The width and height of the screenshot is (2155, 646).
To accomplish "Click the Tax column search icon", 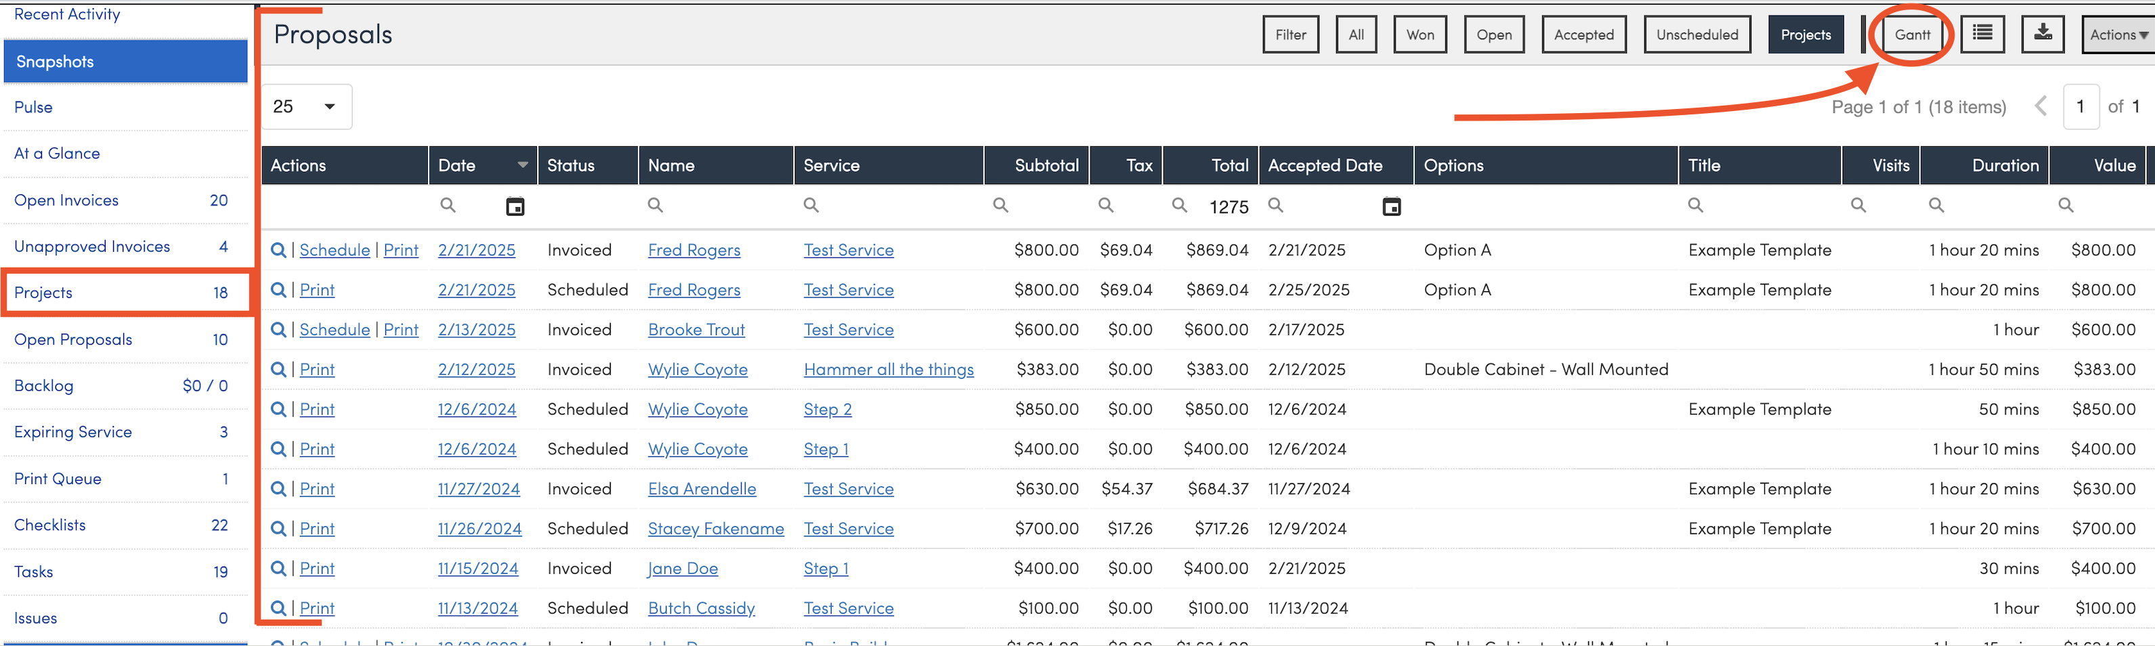I will [x=1106, y=205].
